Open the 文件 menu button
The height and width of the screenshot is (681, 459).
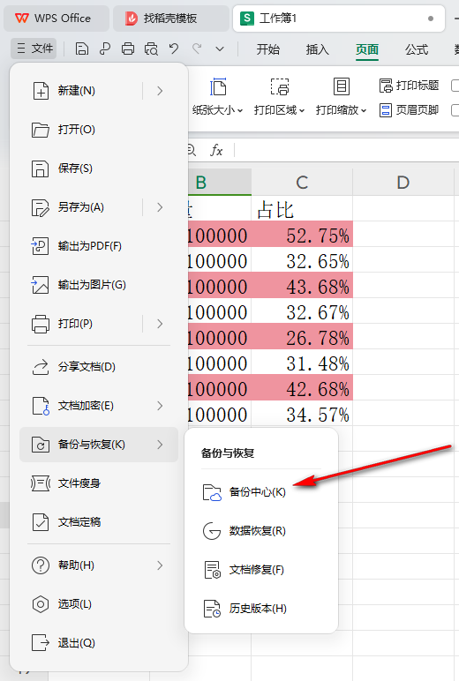point(34,49)
